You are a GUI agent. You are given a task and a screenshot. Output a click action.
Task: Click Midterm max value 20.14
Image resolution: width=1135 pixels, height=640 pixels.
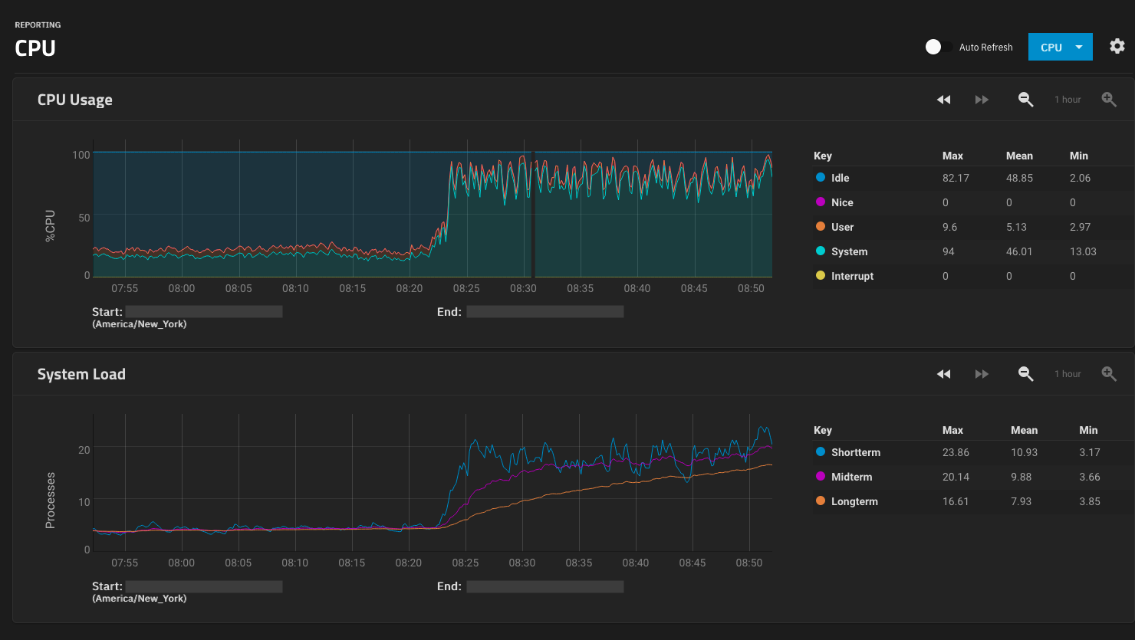(x=956, y=477)
